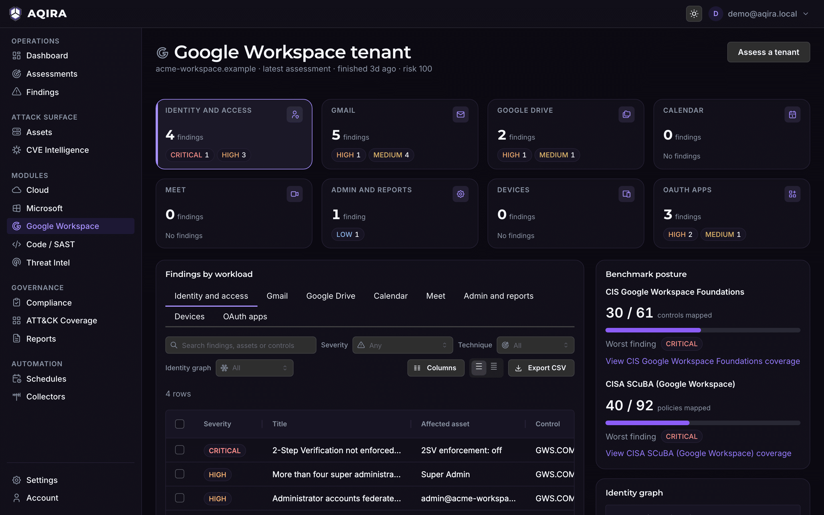This screenshot has height=515, width=824.
Task: Click the OAuth Apps card grid icon
Action: click(792, 194)
